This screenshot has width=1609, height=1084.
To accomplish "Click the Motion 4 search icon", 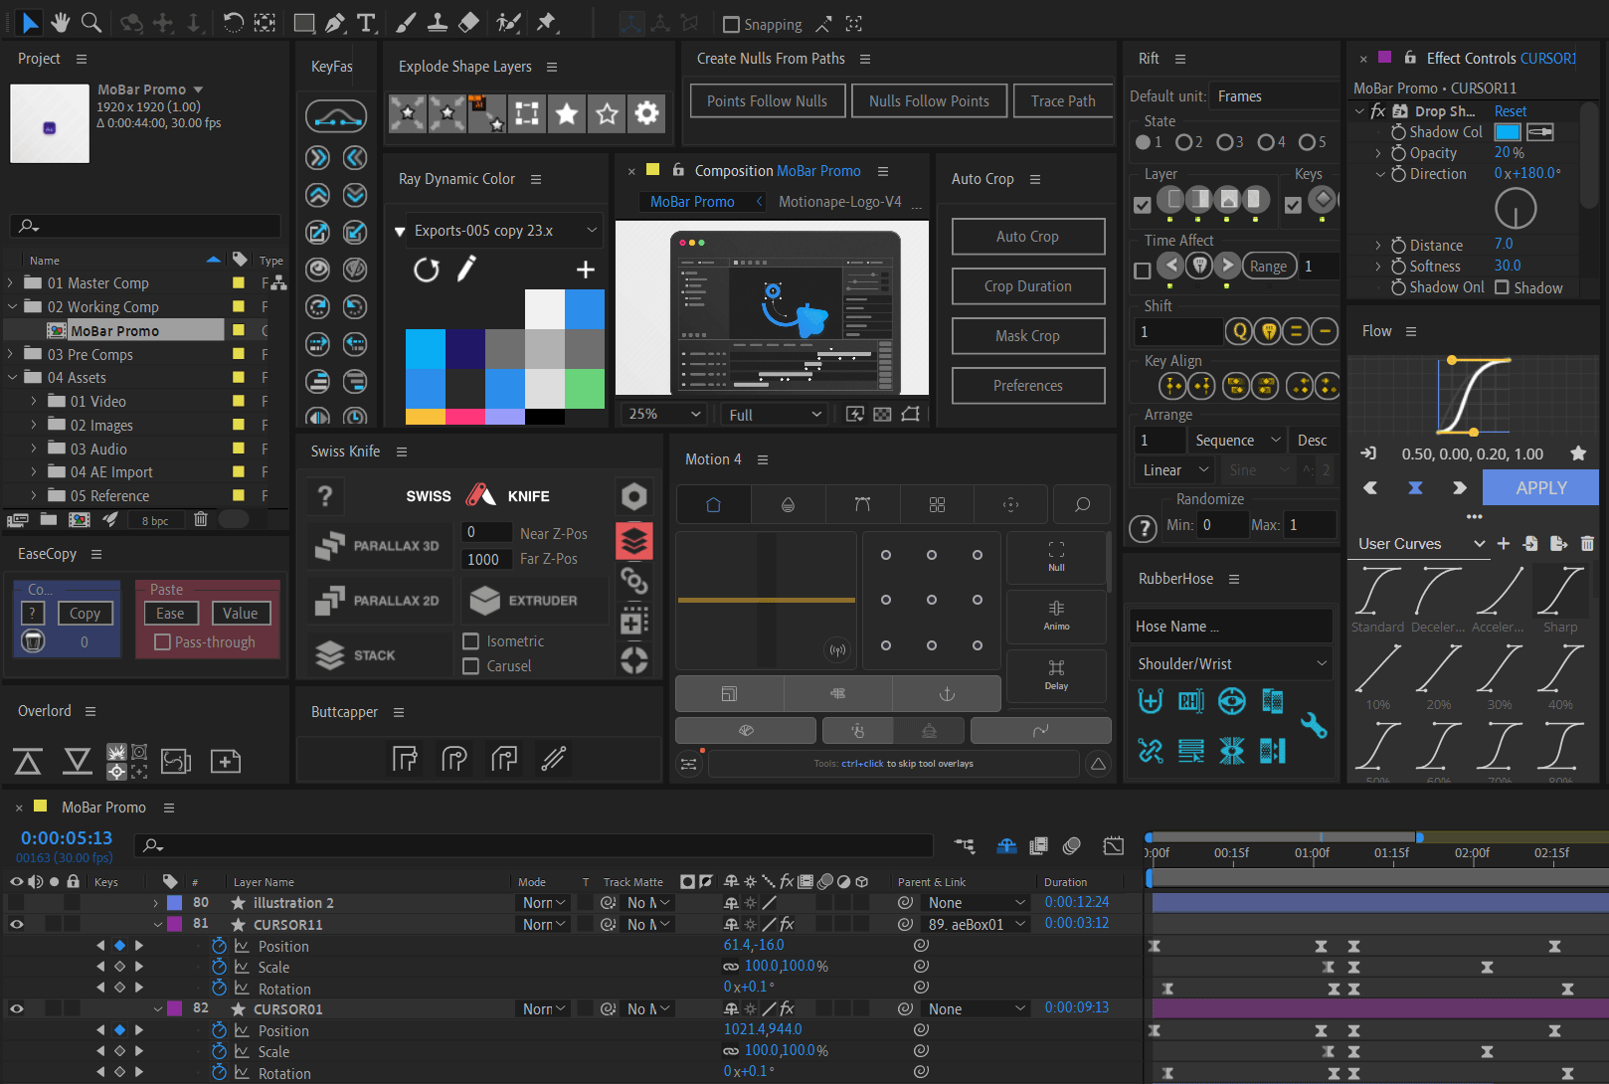I will 1082,504.
